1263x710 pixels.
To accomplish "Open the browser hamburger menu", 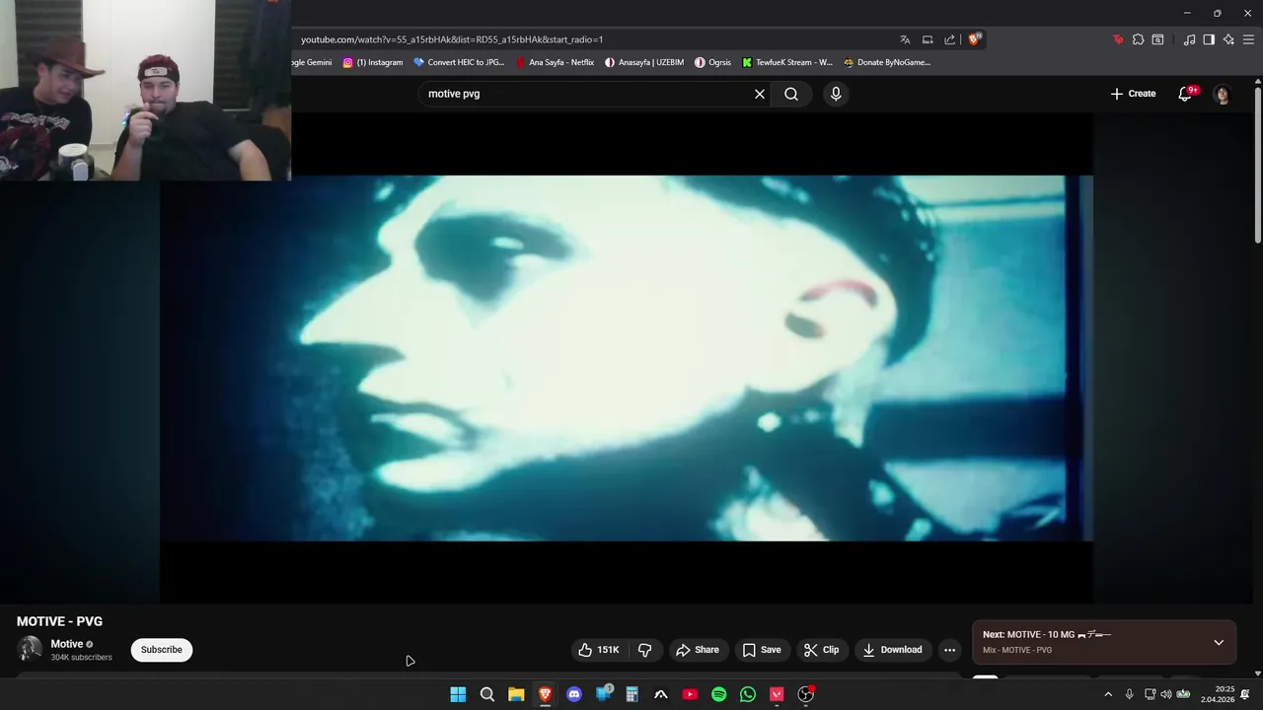I will 1248,39.
